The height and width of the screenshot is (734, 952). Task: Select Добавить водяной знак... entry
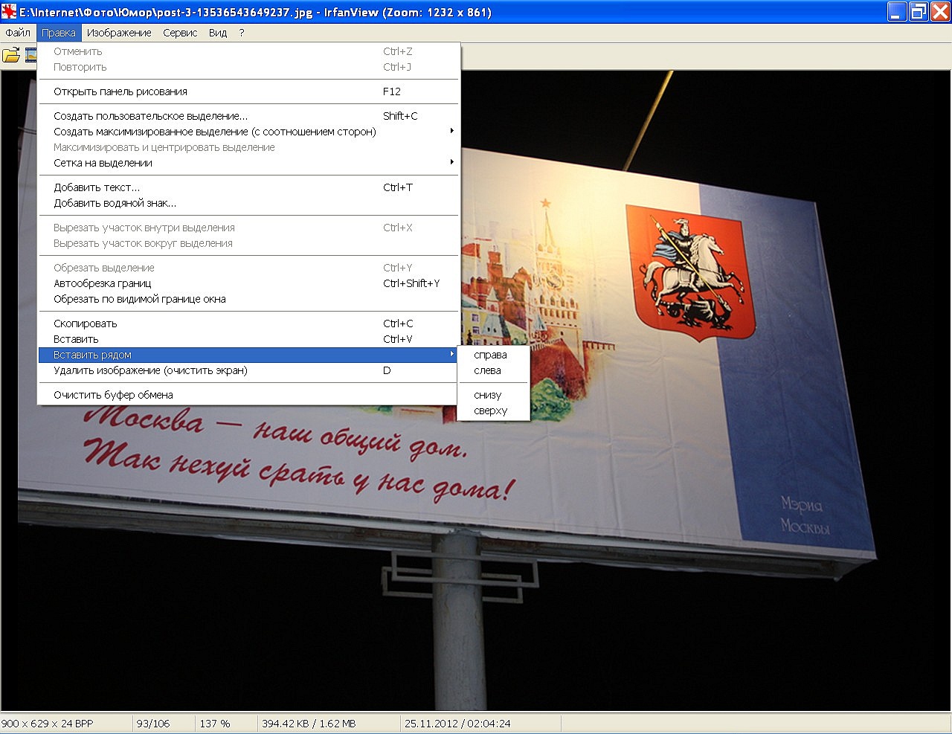[x=115, y=203]
